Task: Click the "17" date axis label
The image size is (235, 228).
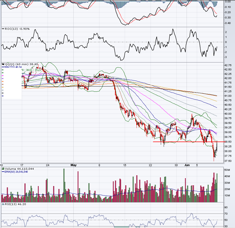Action: (x=22, y=165)
